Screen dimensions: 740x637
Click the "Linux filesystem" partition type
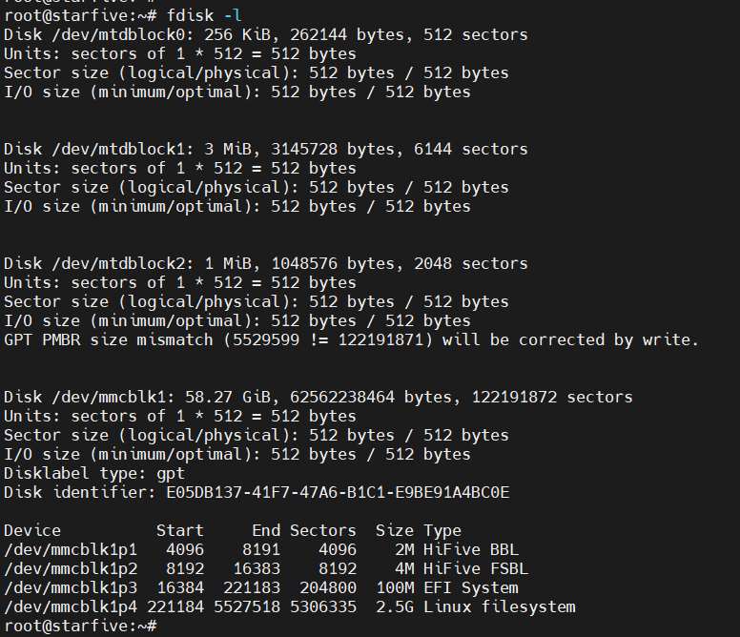tap(500, 606)
